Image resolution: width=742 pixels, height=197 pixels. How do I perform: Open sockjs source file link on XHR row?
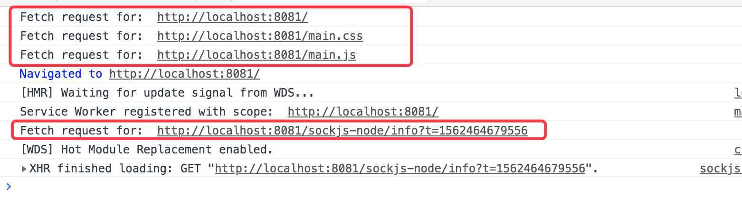(x=721, y=169)
